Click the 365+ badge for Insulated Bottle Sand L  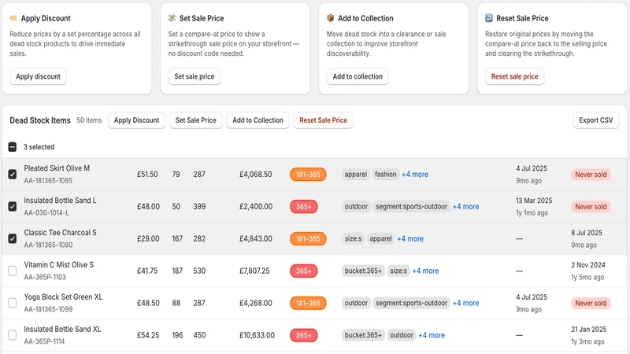point(304,207)
